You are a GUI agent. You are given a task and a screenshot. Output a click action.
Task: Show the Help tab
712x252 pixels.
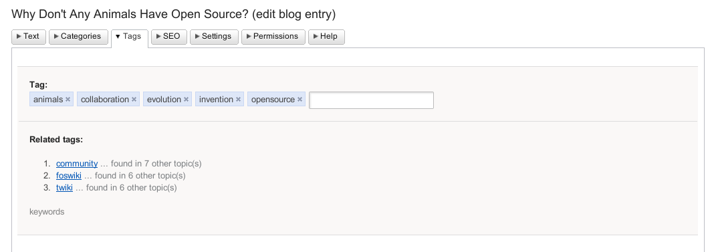point(326,37)
